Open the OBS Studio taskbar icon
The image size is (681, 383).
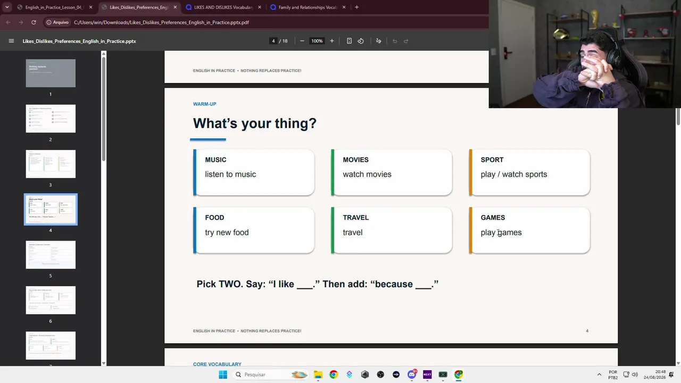(x=380, y=374)
